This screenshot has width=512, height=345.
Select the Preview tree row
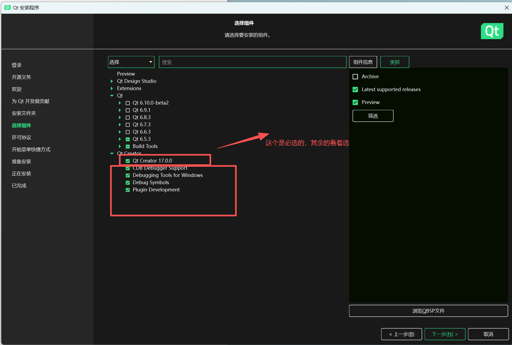(x=126, y=74)
